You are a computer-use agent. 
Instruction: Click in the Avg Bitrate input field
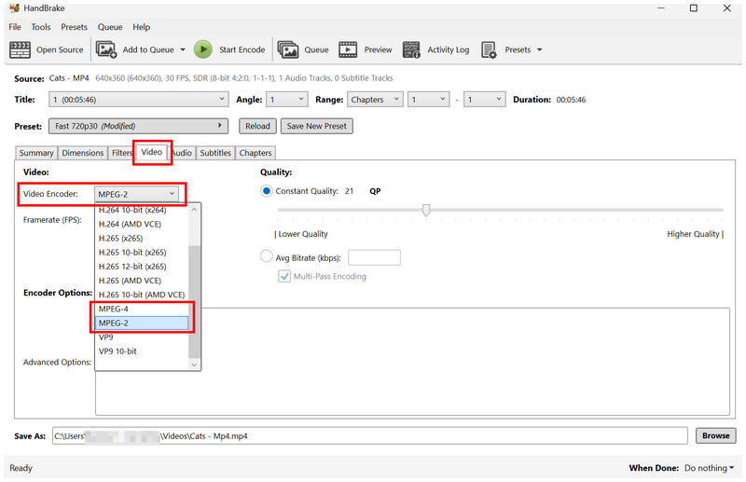[374, 257]
